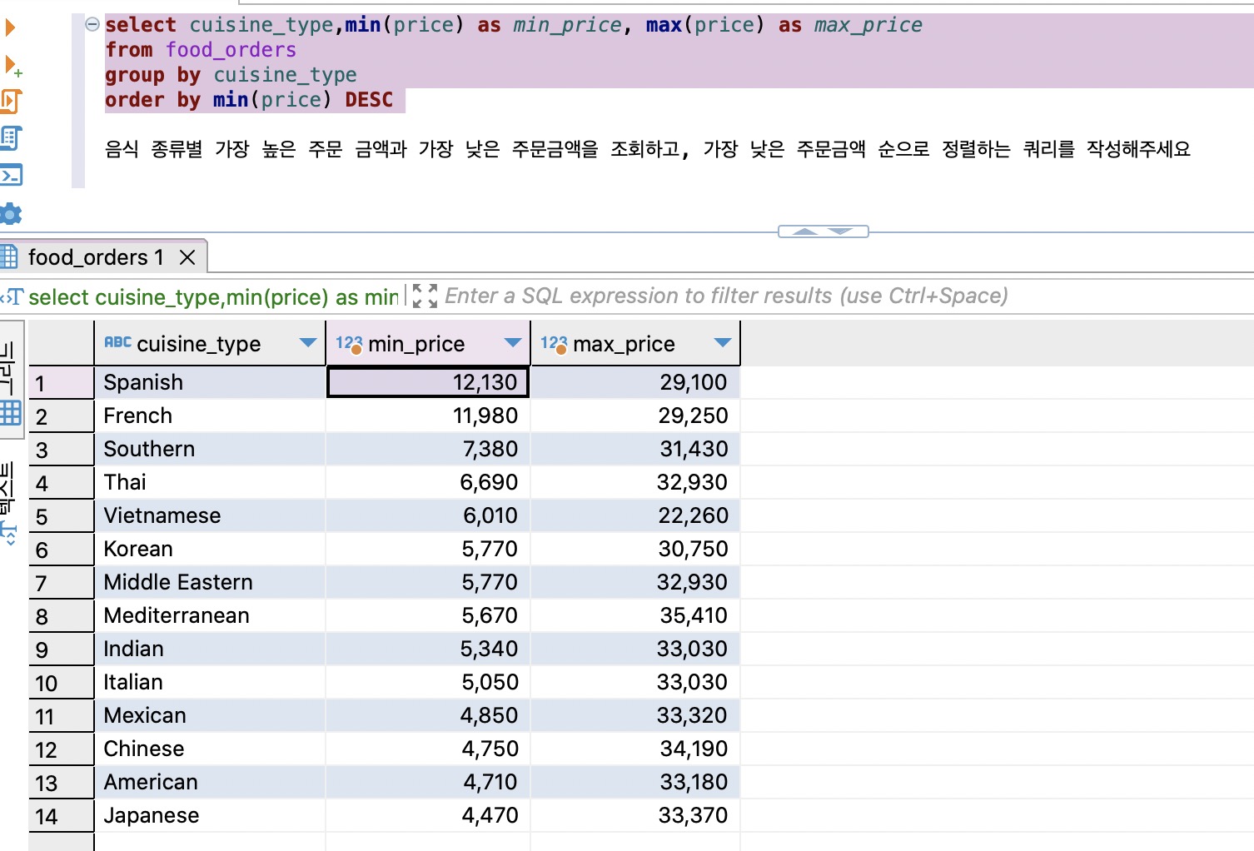
Task: Place cursor on DESC keyword in the editor
Action: 369,100
